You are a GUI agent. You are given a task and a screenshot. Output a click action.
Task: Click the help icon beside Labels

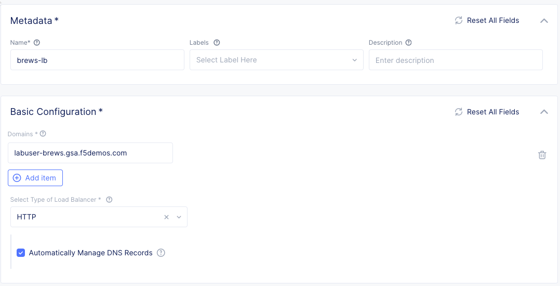(x=217, y=43)
